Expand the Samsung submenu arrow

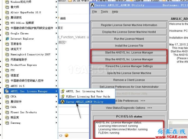(x=56, y=123)
